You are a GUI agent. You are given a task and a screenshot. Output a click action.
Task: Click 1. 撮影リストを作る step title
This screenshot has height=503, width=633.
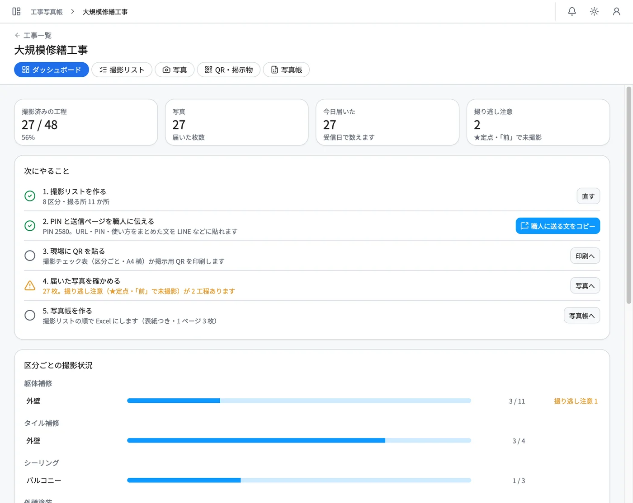(75, 191)
